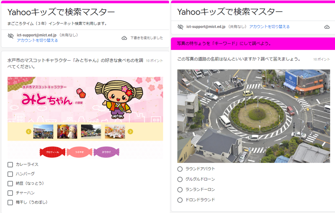Click ict-support@mict.ed.jp in the left form

click(37, 35)
